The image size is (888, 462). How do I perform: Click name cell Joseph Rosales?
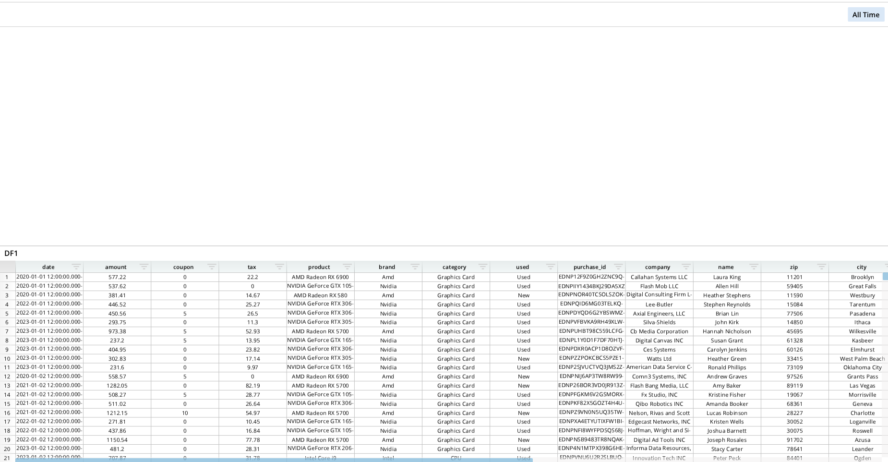pos(727,440)
